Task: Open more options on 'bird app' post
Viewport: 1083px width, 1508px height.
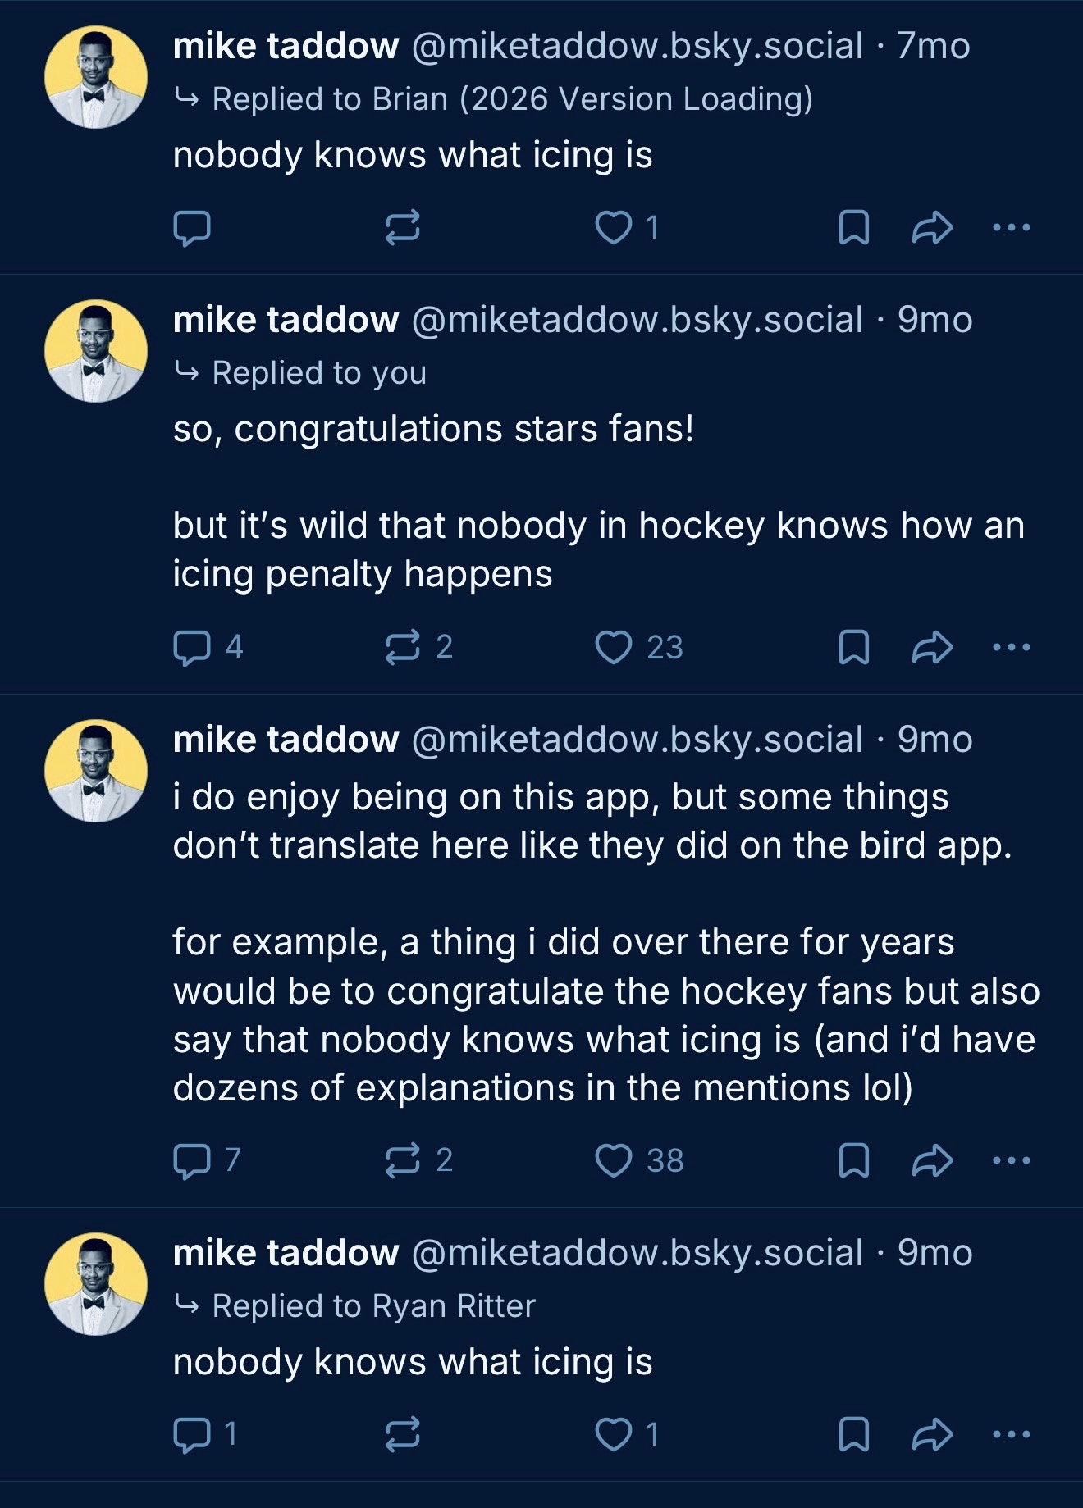Action: pyautogui.click(x=1011, y=1160)
